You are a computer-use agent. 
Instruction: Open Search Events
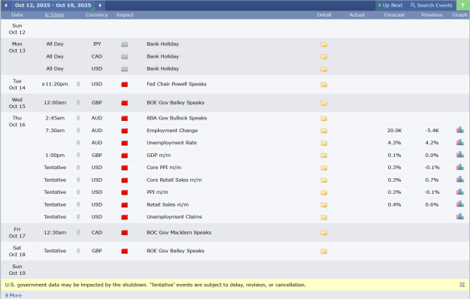(432, 5)
